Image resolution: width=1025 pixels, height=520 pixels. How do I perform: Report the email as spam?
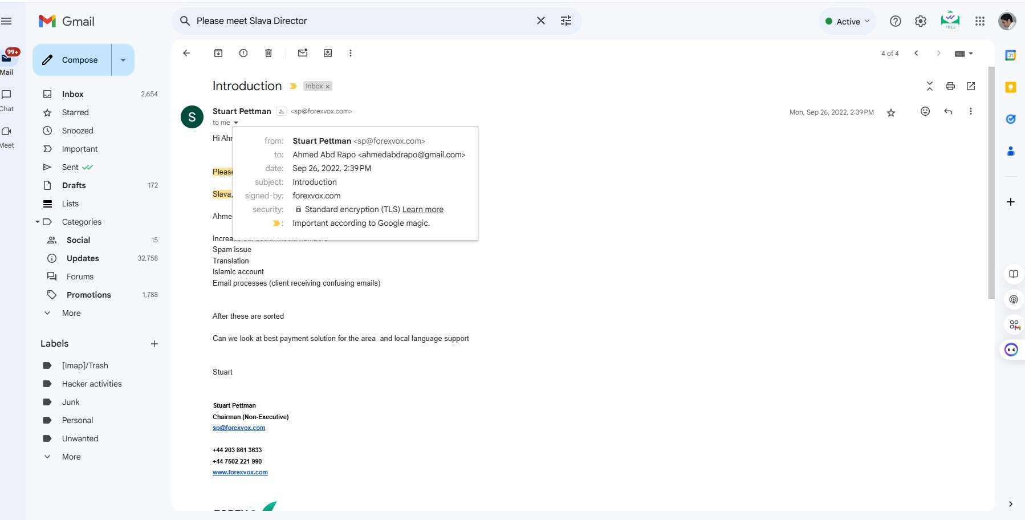pos(243,53)
